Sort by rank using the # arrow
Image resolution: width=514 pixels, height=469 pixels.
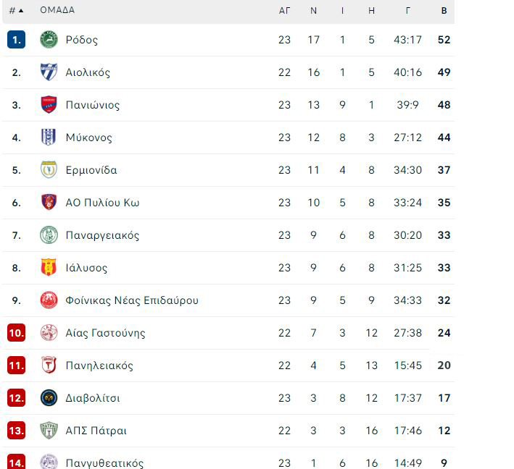(17, 10)
